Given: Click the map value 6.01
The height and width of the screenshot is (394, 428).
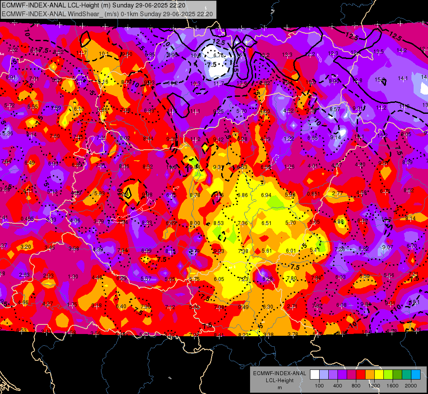Looking at the screenshot, I should [x=291, y=251].
